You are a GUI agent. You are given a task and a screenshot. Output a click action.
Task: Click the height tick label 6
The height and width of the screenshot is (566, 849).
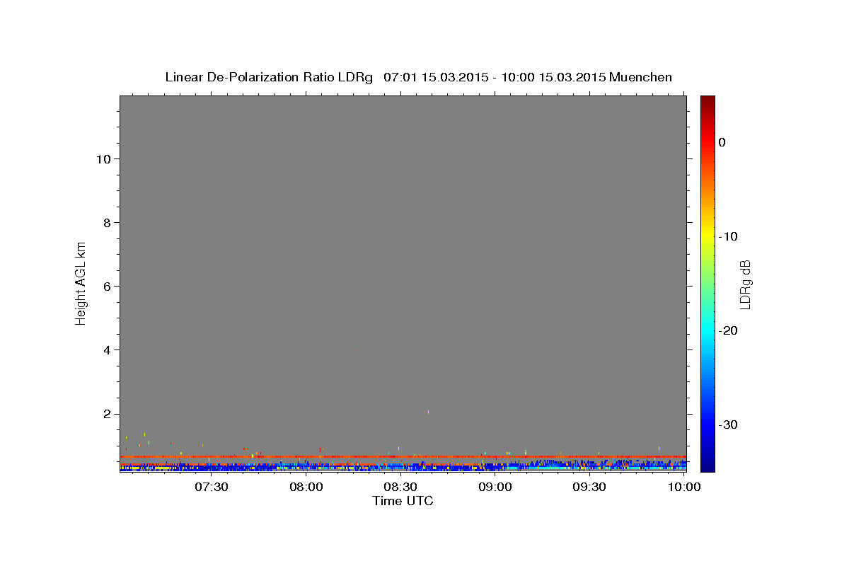click(x=108, y=287)
